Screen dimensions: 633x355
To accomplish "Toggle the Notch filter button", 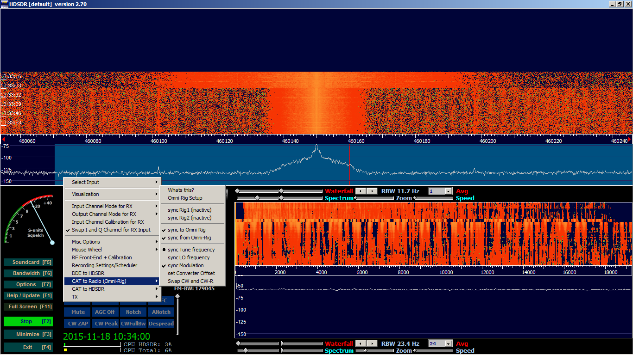I will point(133,312).
